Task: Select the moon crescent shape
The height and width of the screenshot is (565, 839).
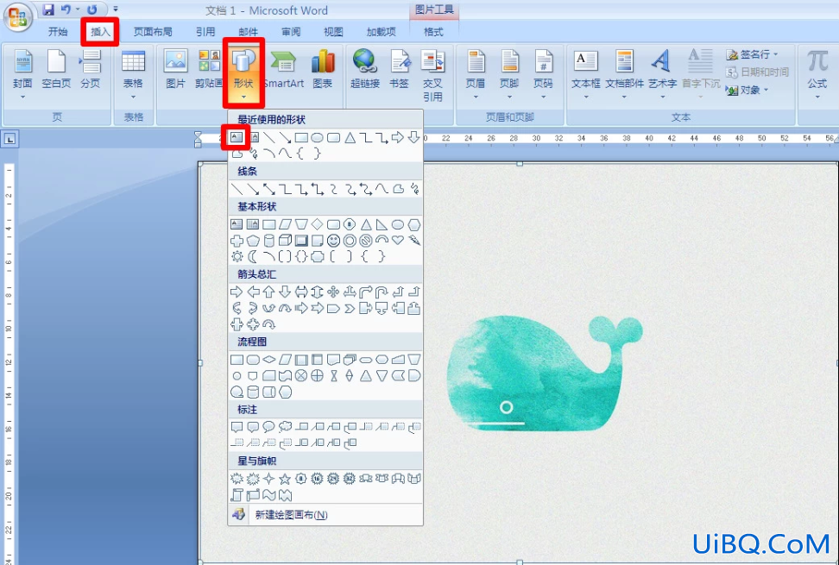Action: [253, 256]
